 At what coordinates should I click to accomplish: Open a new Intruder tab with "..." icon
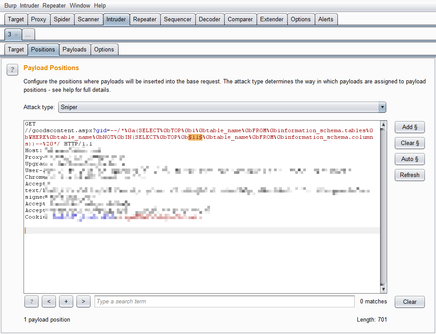(28, 34)
